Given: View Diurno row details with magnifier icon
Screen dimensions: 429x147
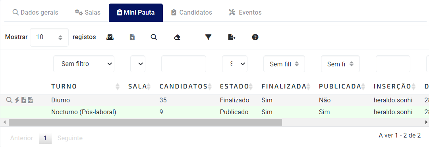Looking at the screenshot, I should pos(9,100).
